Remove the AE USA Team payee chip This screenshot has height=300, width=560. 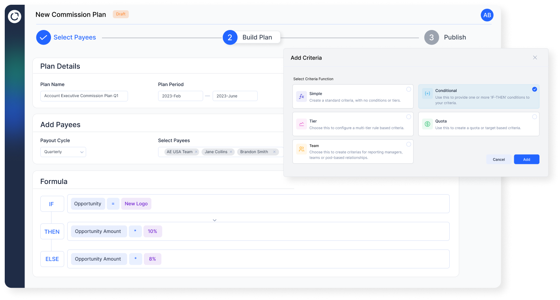tap(196, 152)
